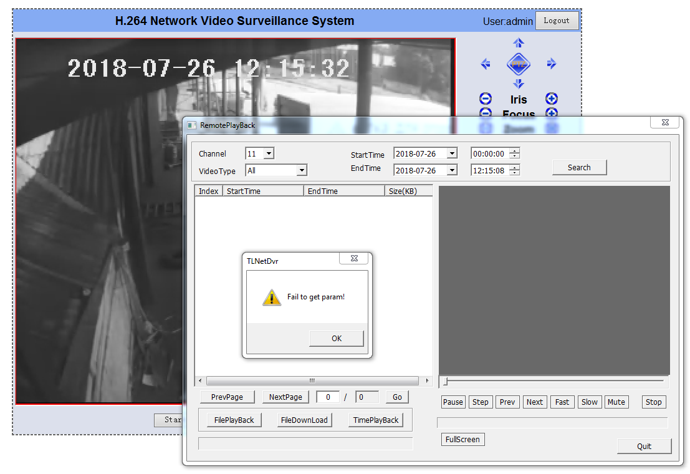This screenshot has height=474, width=690.
Task: Click the list's horizontal scrollbar thumb
Action: coord(312,380)
